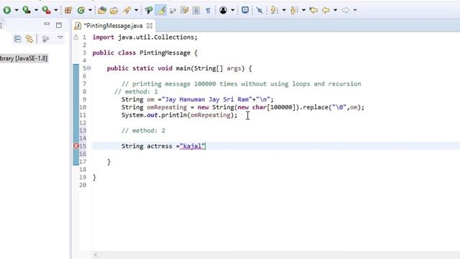Click the marker icon beside line 1
Screen dimensions: 460x259
click(x=76, y=37)
